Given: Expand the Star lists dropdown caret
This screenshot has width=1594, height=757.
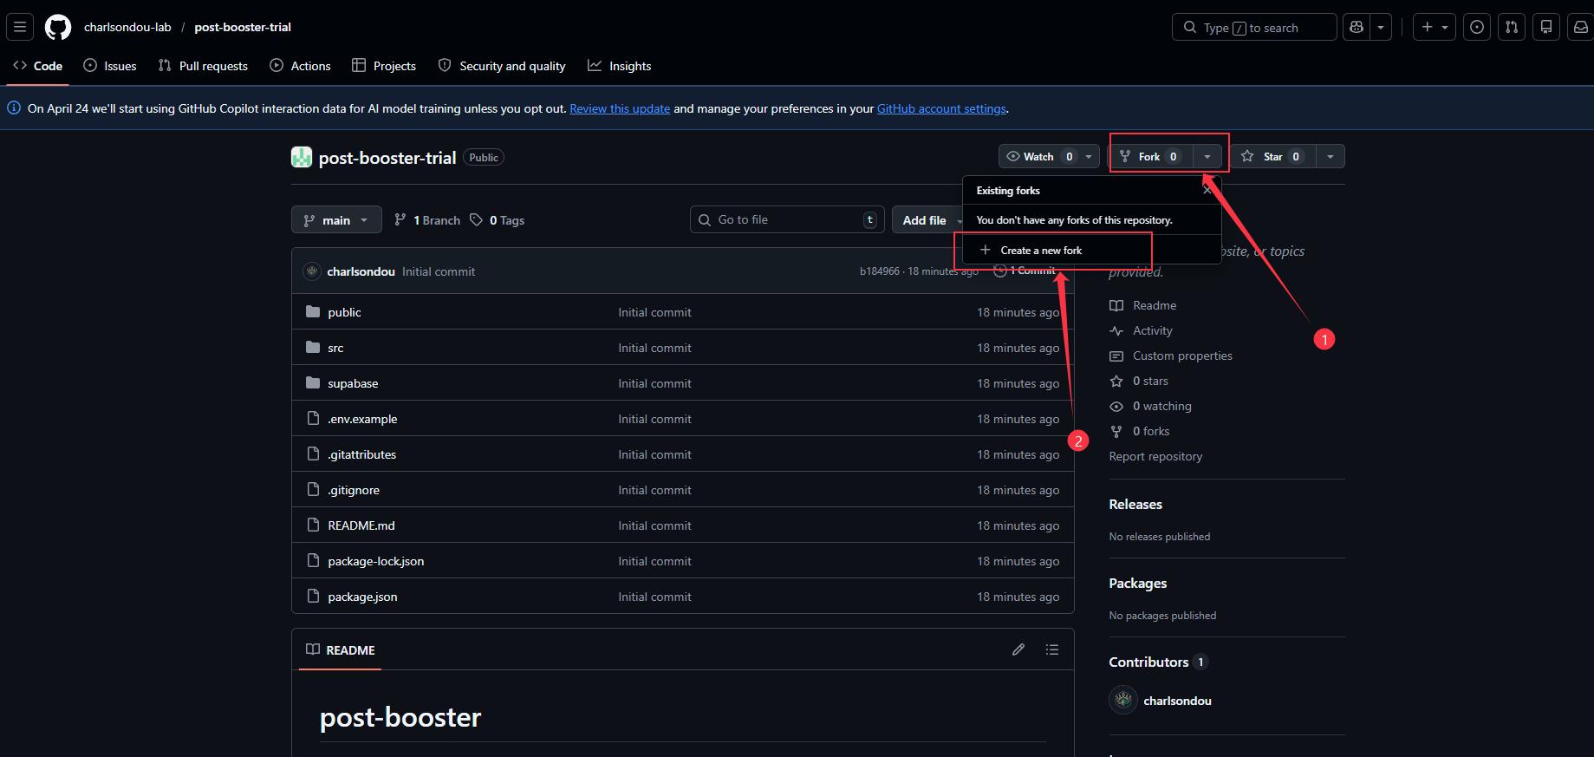Looking at the screenshot, I should pos(1331,156).
